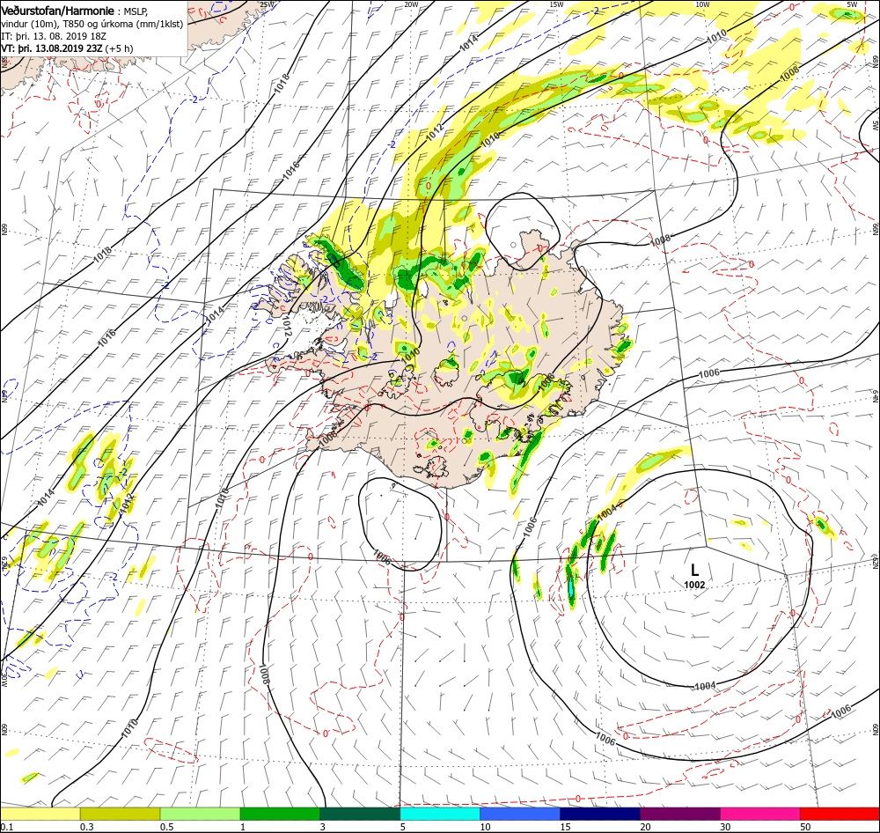Click the '(+5 h)' forecast offset text
Screen dimensions: 880x833
[x=119, y=48]
